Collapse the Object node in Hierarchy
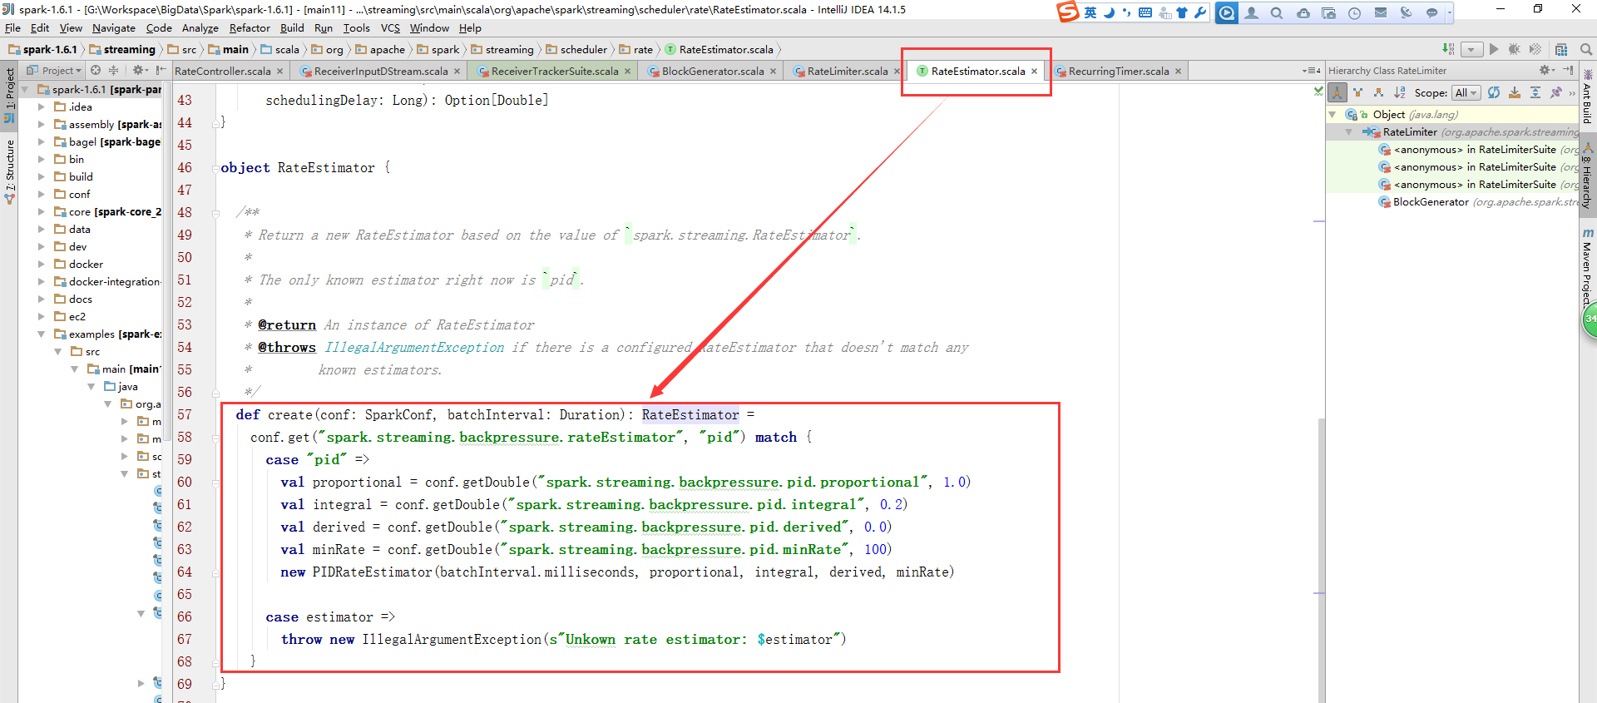Viewport: 1597px width, 703px height. coord(1332,114)
